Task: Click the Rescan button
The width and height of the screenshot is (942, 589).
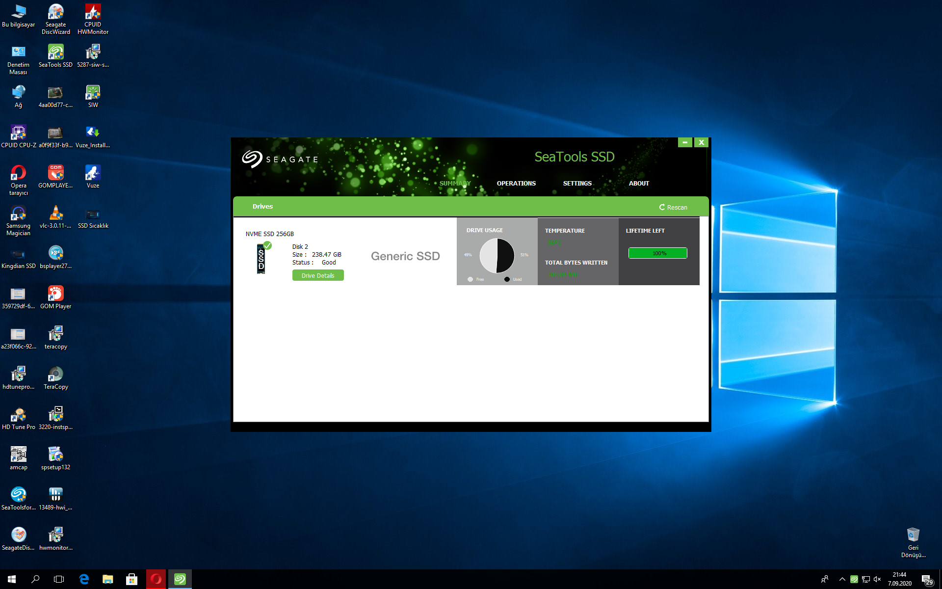Action: (x=673, y=207)
